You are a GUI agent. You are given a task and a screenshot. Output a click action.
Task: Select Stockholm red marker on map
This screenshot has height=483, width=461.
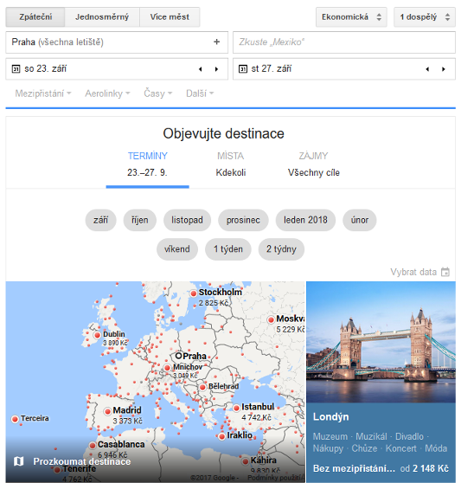tap(193, 293)
